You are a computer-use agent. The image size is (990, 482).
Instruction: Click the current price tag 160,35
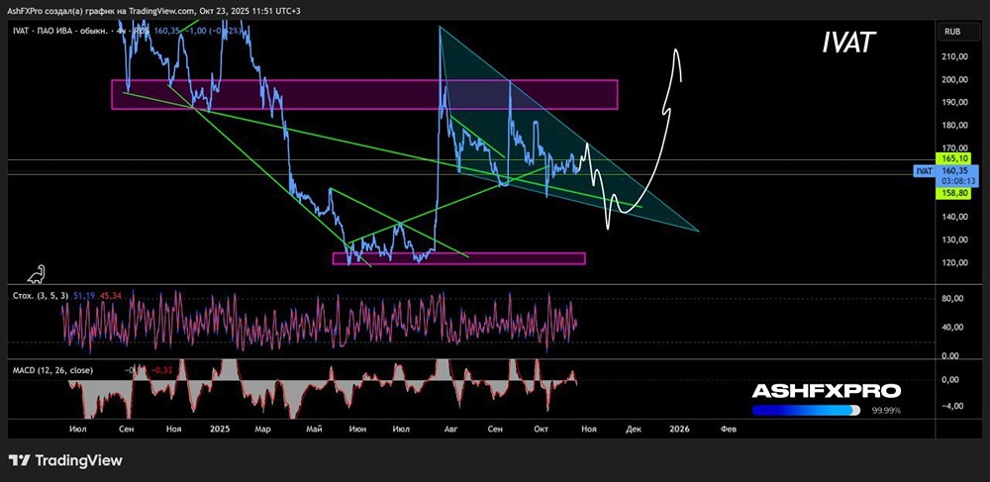(956, 170)
